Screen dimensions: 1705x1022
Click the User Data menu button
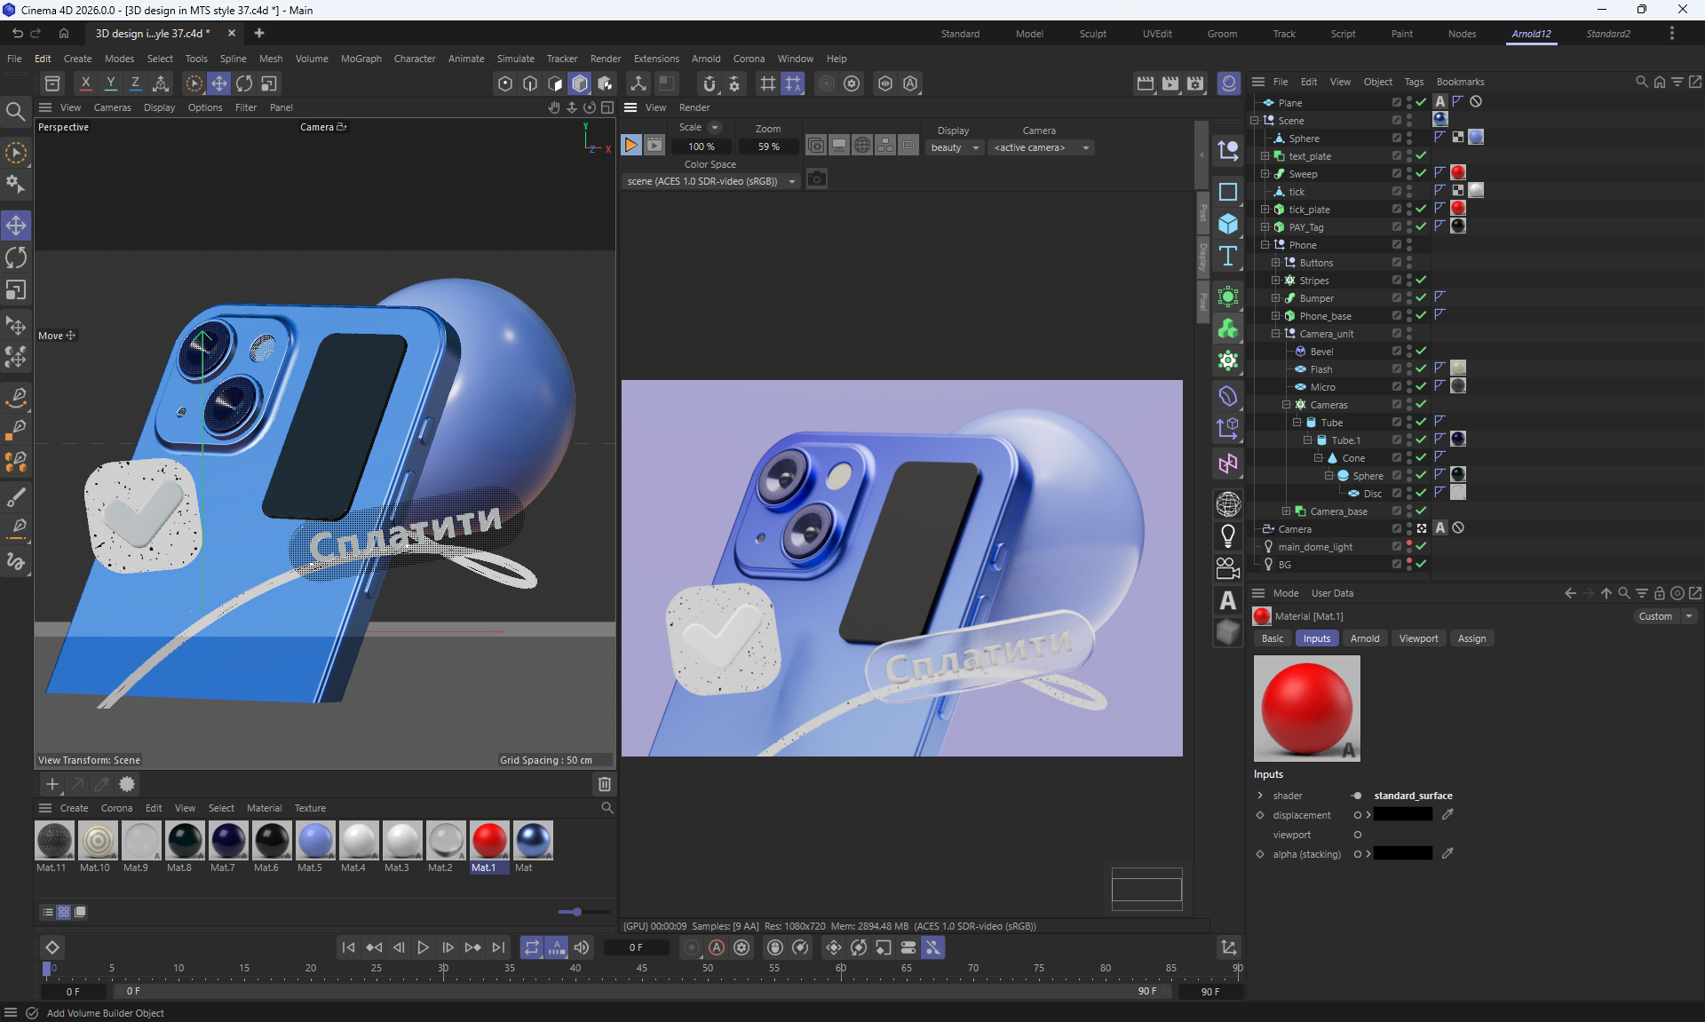pos(1332,593)
